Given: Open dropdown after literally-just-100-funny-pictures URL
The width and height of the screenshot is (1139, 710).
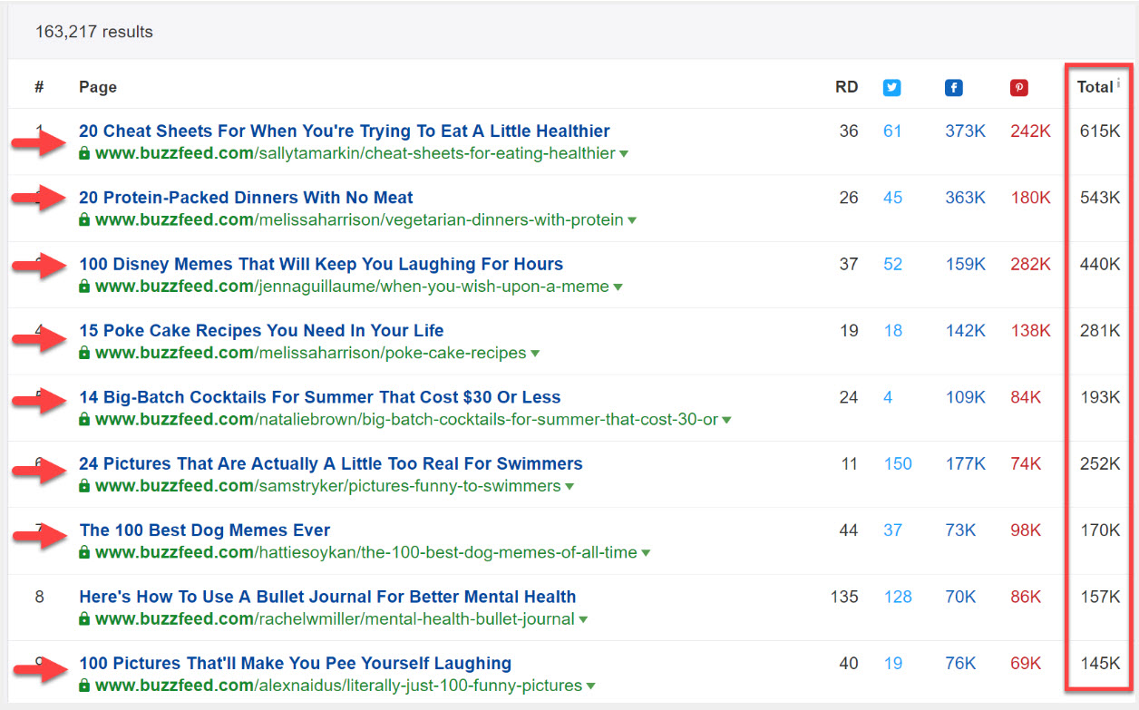Looking at the screenshot, I should point(590,686).
